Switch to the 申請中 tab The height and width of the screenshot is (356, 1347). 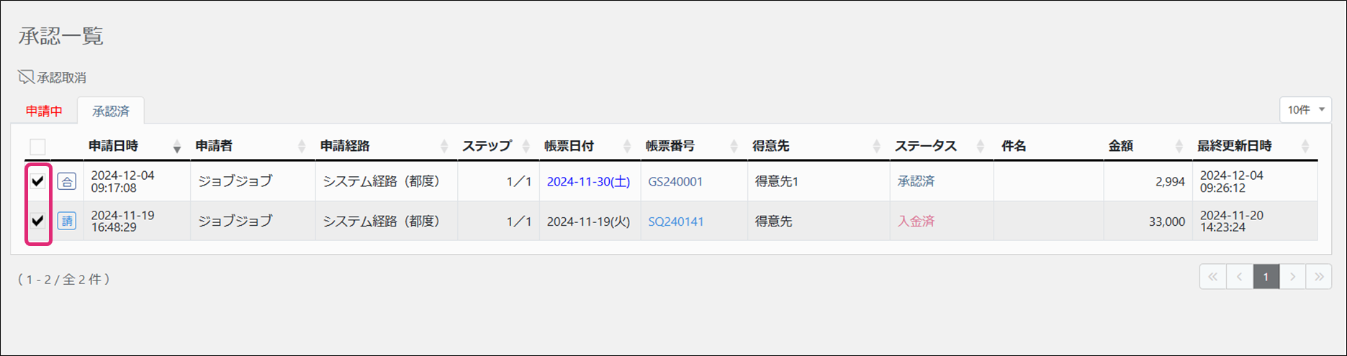[44, 111]
